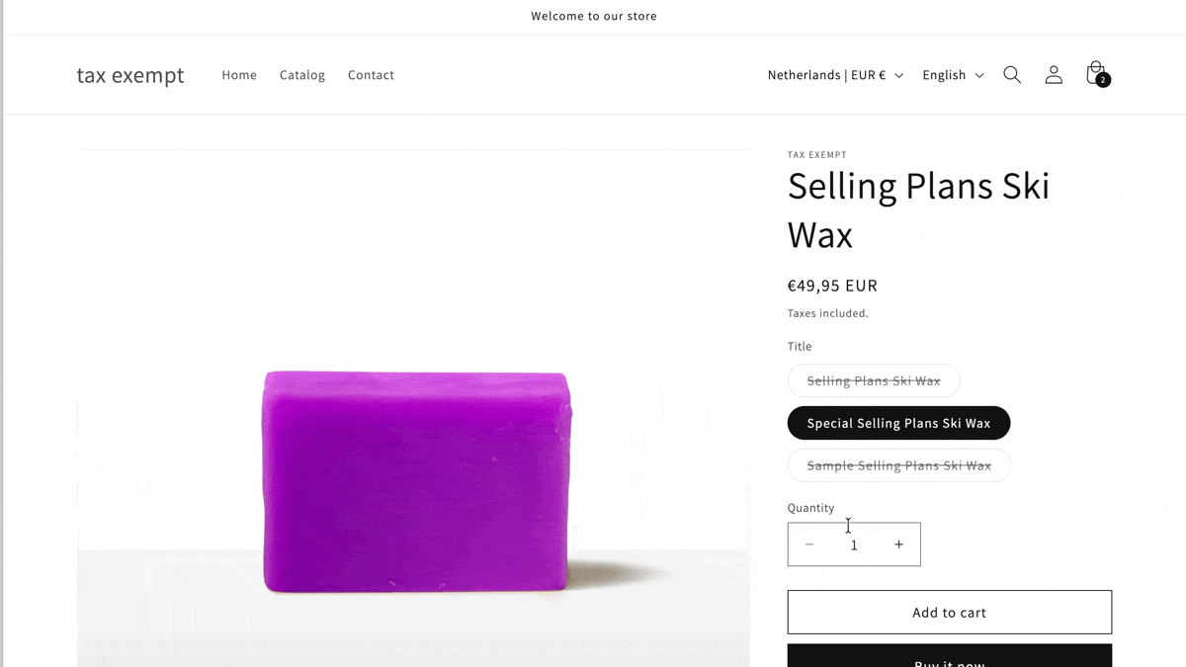Open the English language dropdown
Image resolution: width=1186 pixels, height=667 pixels.
pyautogui.click(x=953, y=75)
